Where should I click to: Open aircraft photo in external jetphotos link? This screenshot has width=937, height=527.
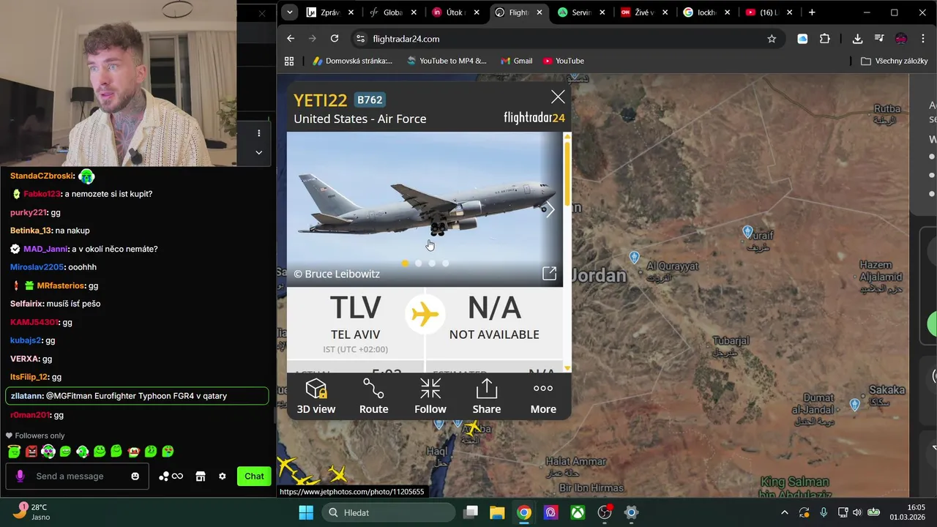coord(549,273)
